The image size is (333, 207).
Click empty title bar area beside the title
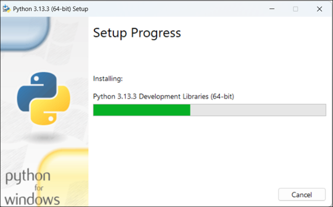(173, 9)
